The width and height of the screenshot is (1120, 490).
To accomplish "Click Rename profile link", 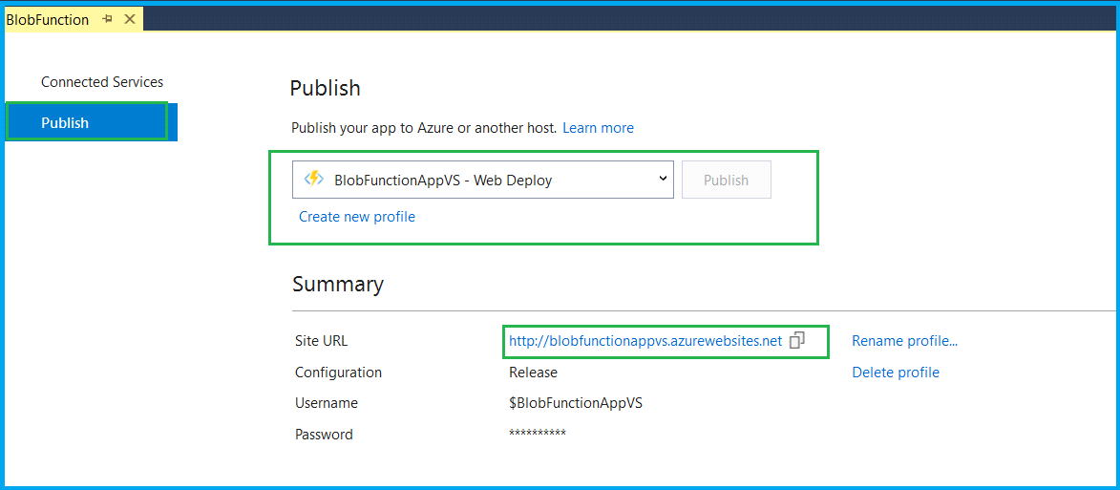I will coord(904,341).
